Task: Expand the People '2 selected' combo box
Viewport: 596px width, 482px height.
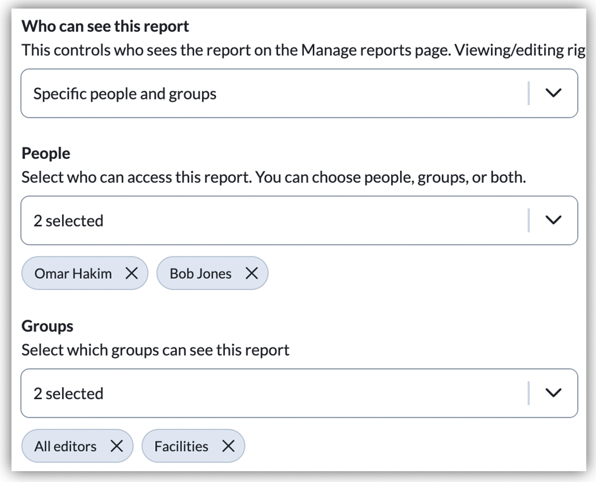Action: coord(274,221)
